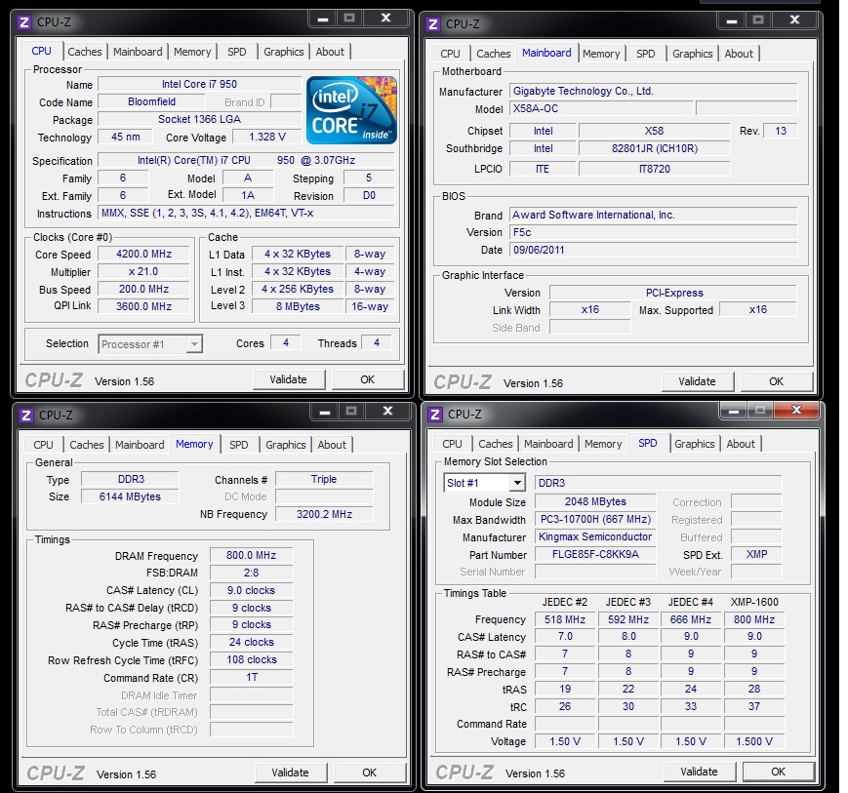Open About tab in the Memory Slot window
Screen dimensions: 848x793
point(741,444)
